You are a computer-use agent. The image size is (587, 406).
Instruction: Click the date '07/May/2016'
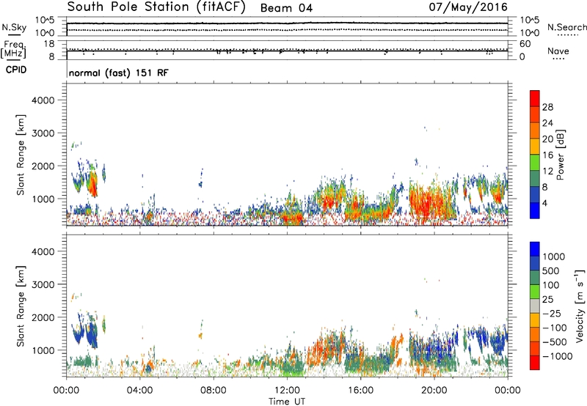(x=468, y=7)
